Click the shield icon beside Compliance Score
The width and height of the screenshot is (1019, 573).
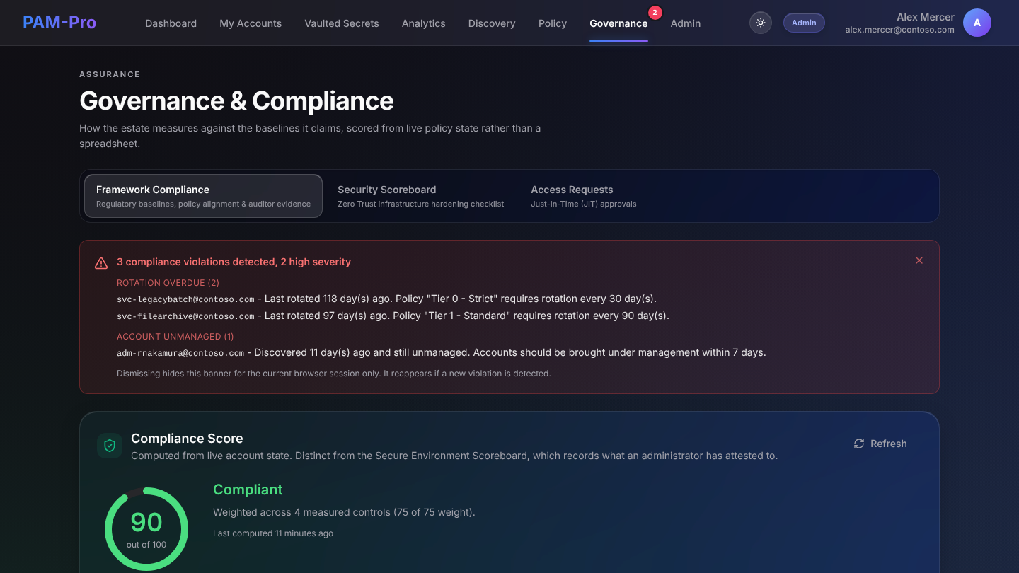110,446
